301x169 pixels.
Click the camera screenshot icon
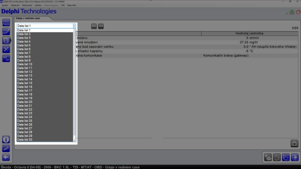(x=294, y=143)
